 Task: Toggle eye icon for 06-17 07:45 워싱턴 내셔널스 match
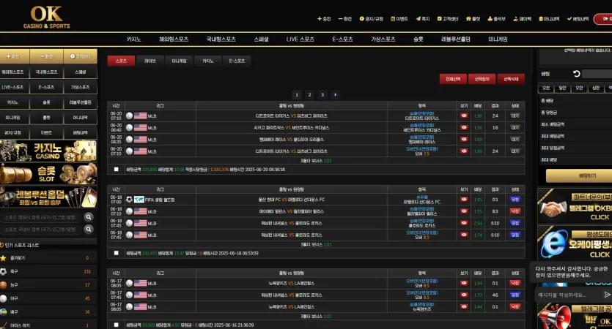464,295
